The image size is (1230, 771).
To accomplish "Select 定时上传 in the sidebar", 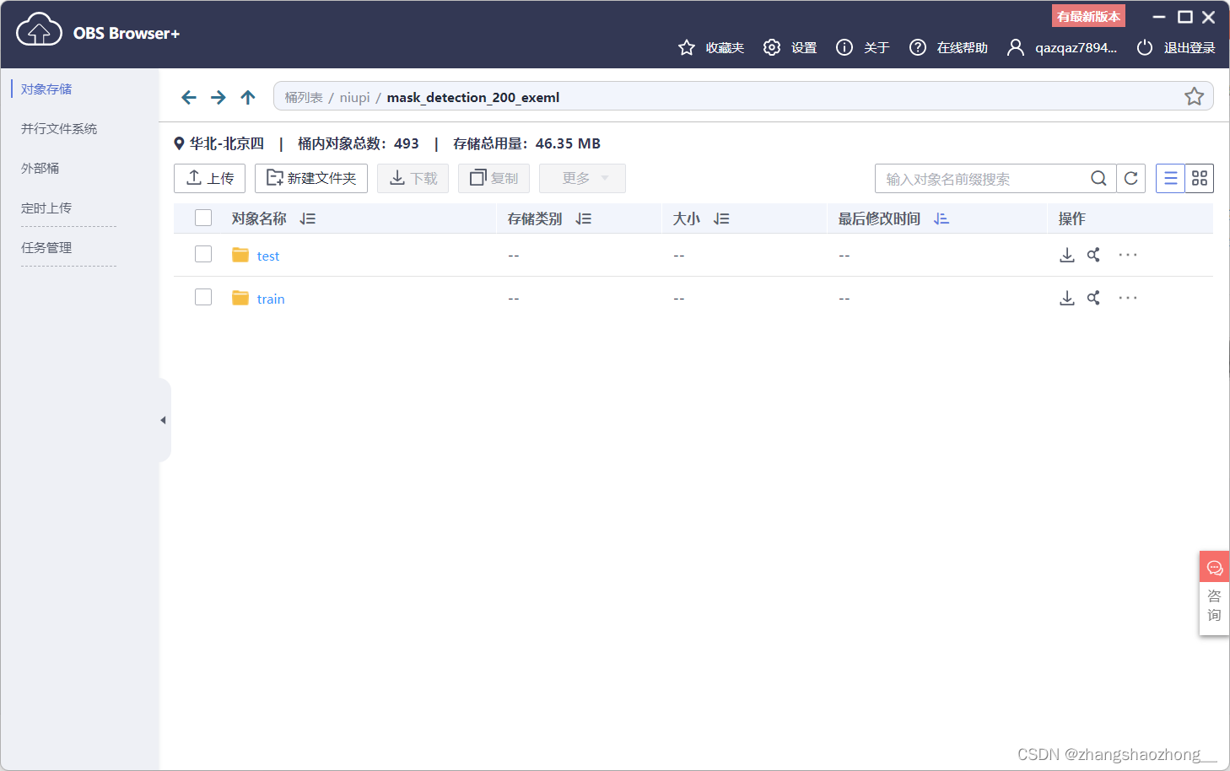I will [x=46, y=208].
